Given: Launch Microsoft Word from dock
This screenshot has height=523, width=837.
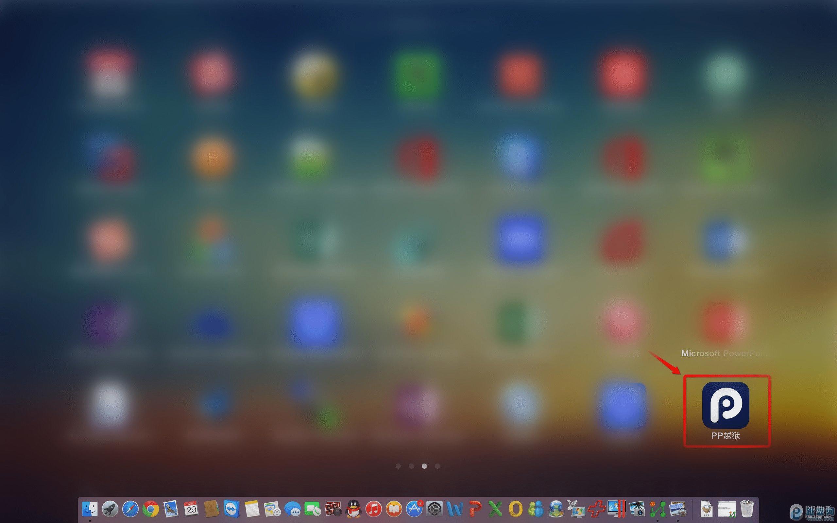Looking at the screenshot, I should (454, 509).
